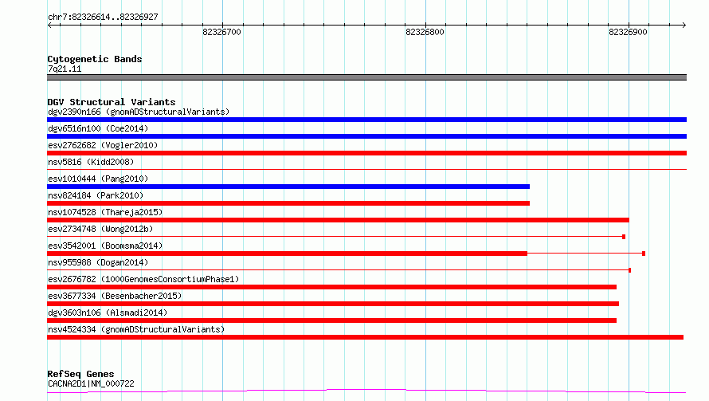Click the right arrow of the ruler
Screen dimensions: 709x401
[684, 25]
